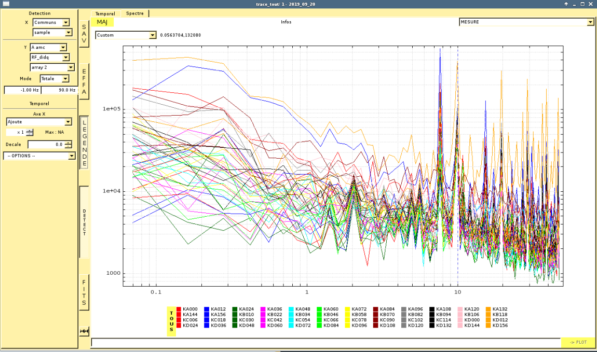Viewport: 597px width, 352px height.
Task: Switch to the Temporel tab
Action: [105, 13]
